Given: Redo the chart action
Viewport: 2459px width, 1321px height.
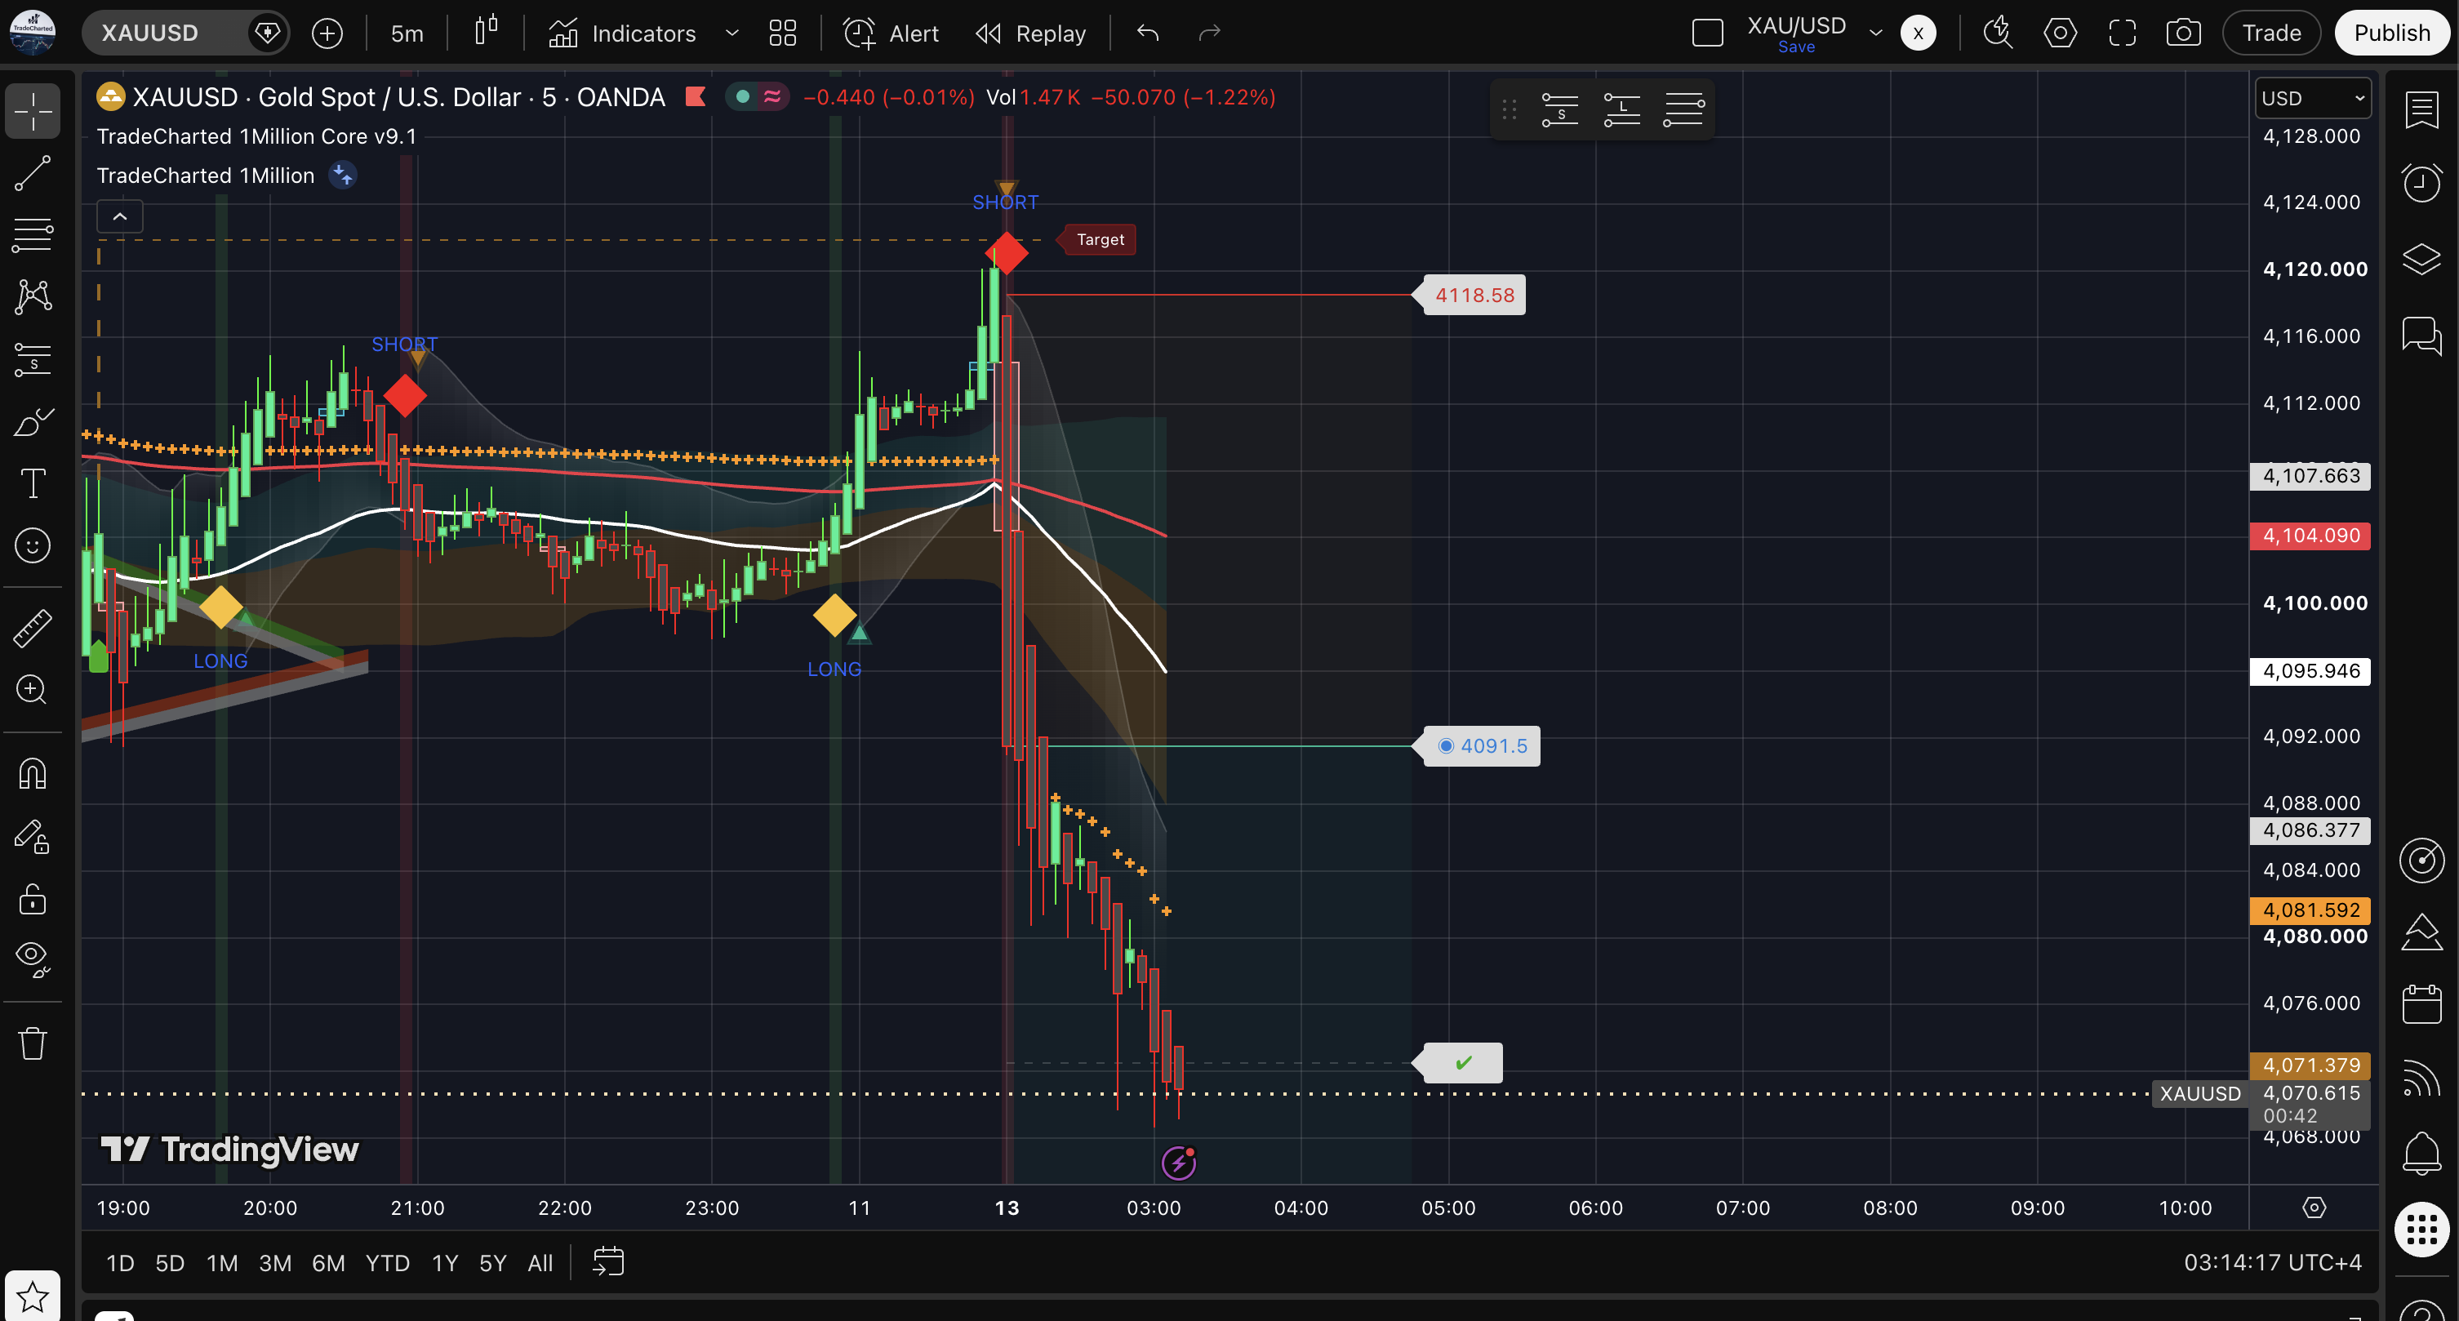Looking at the screenshot, I should (1209, 33).
